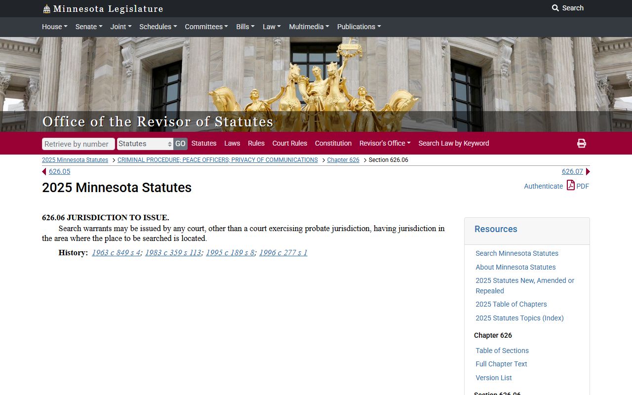Expand the Publications menu
Viewport: 632px width, 395px height.
click(359, 27)
